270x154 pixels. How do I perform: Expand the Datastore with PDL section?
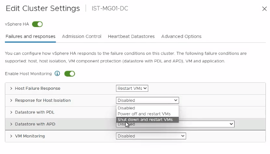pyautogui.click(x=11, y=112)
